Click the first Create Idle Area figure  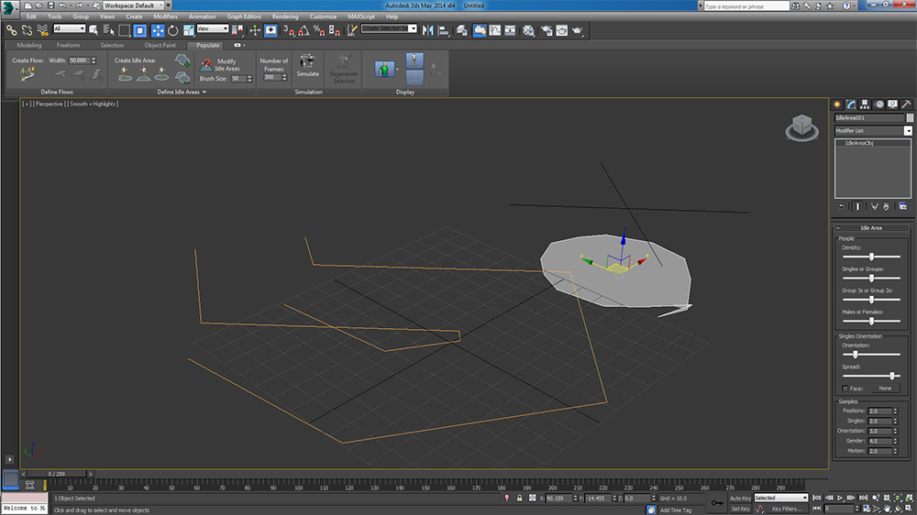click(x=125, y=73)
